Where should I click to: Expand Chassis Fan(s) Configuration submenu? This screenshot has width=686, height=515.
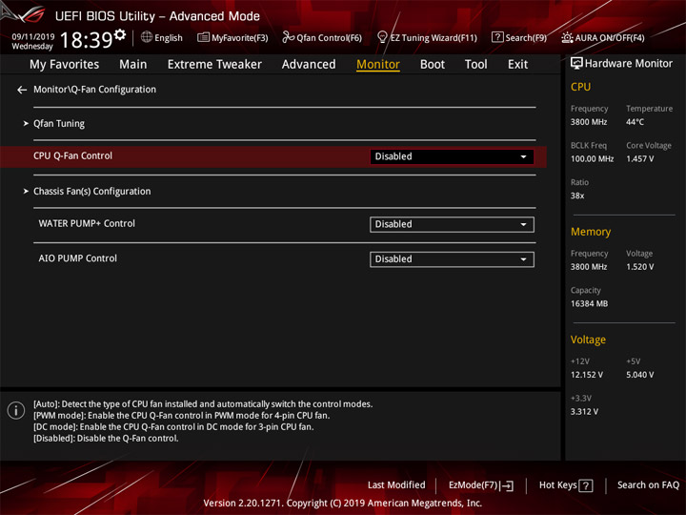click(91, 192)
